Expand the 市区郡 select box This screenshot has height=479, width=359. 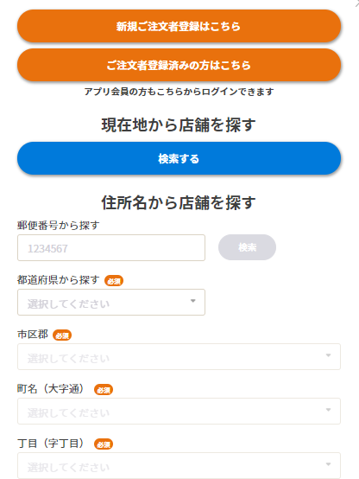pyautogui.click(x=179, y=356)
